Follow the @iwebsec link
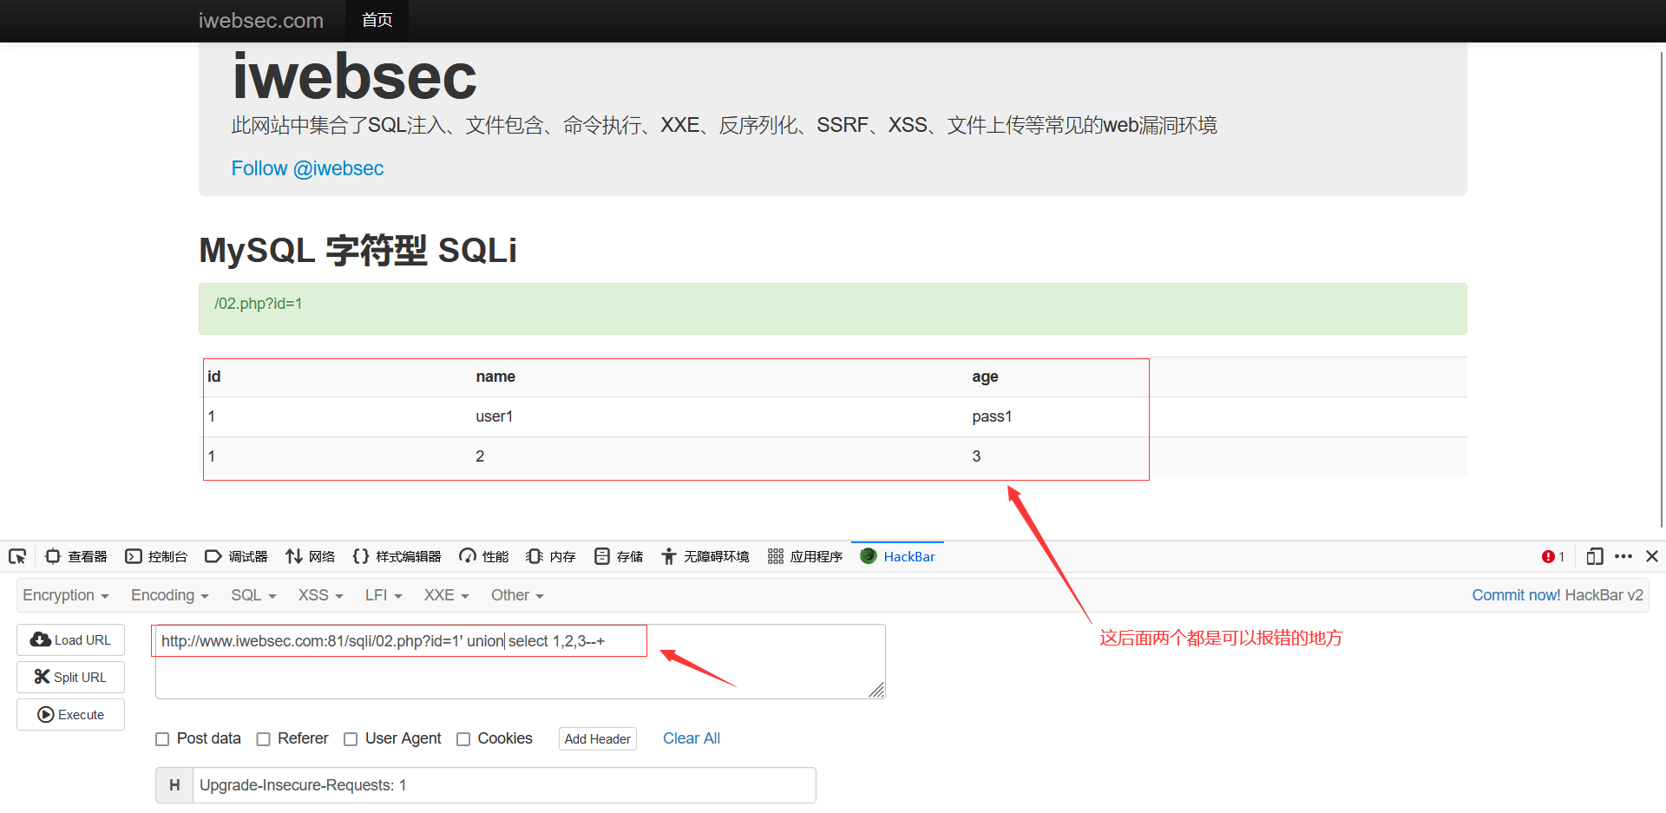The width and height of the screenshot is (1666, 813). [x=307, y=168]
